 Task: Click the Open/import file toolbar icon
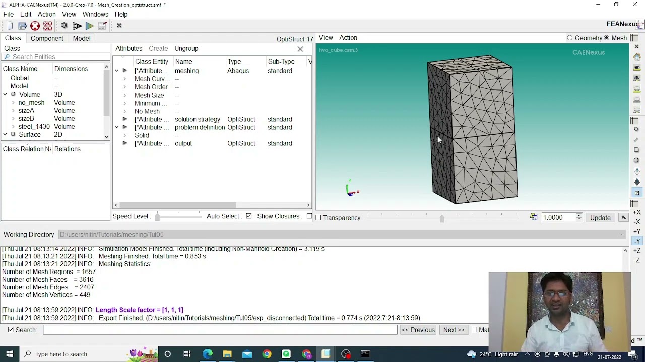click(x=22, y=26)
